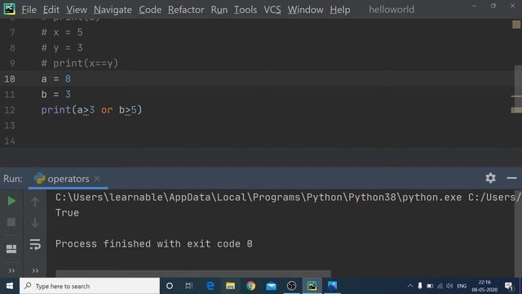Click gutter line number 12
Image resolution: width=522 pixels, height=294 pixels.
click(10, 110)
